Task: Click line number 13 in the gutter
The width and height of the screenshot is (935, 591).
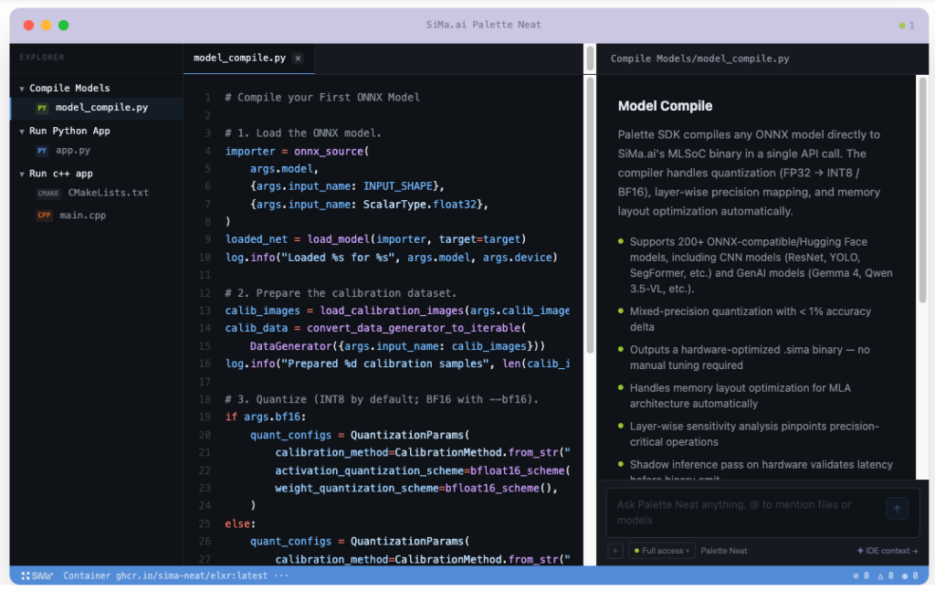Action: (205, 310)
